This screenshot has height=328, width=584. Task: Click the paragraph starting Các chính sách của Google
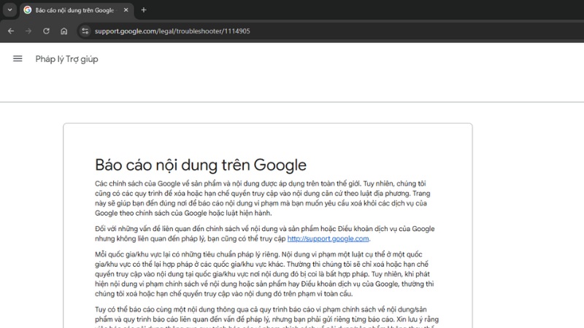point(263,198)
